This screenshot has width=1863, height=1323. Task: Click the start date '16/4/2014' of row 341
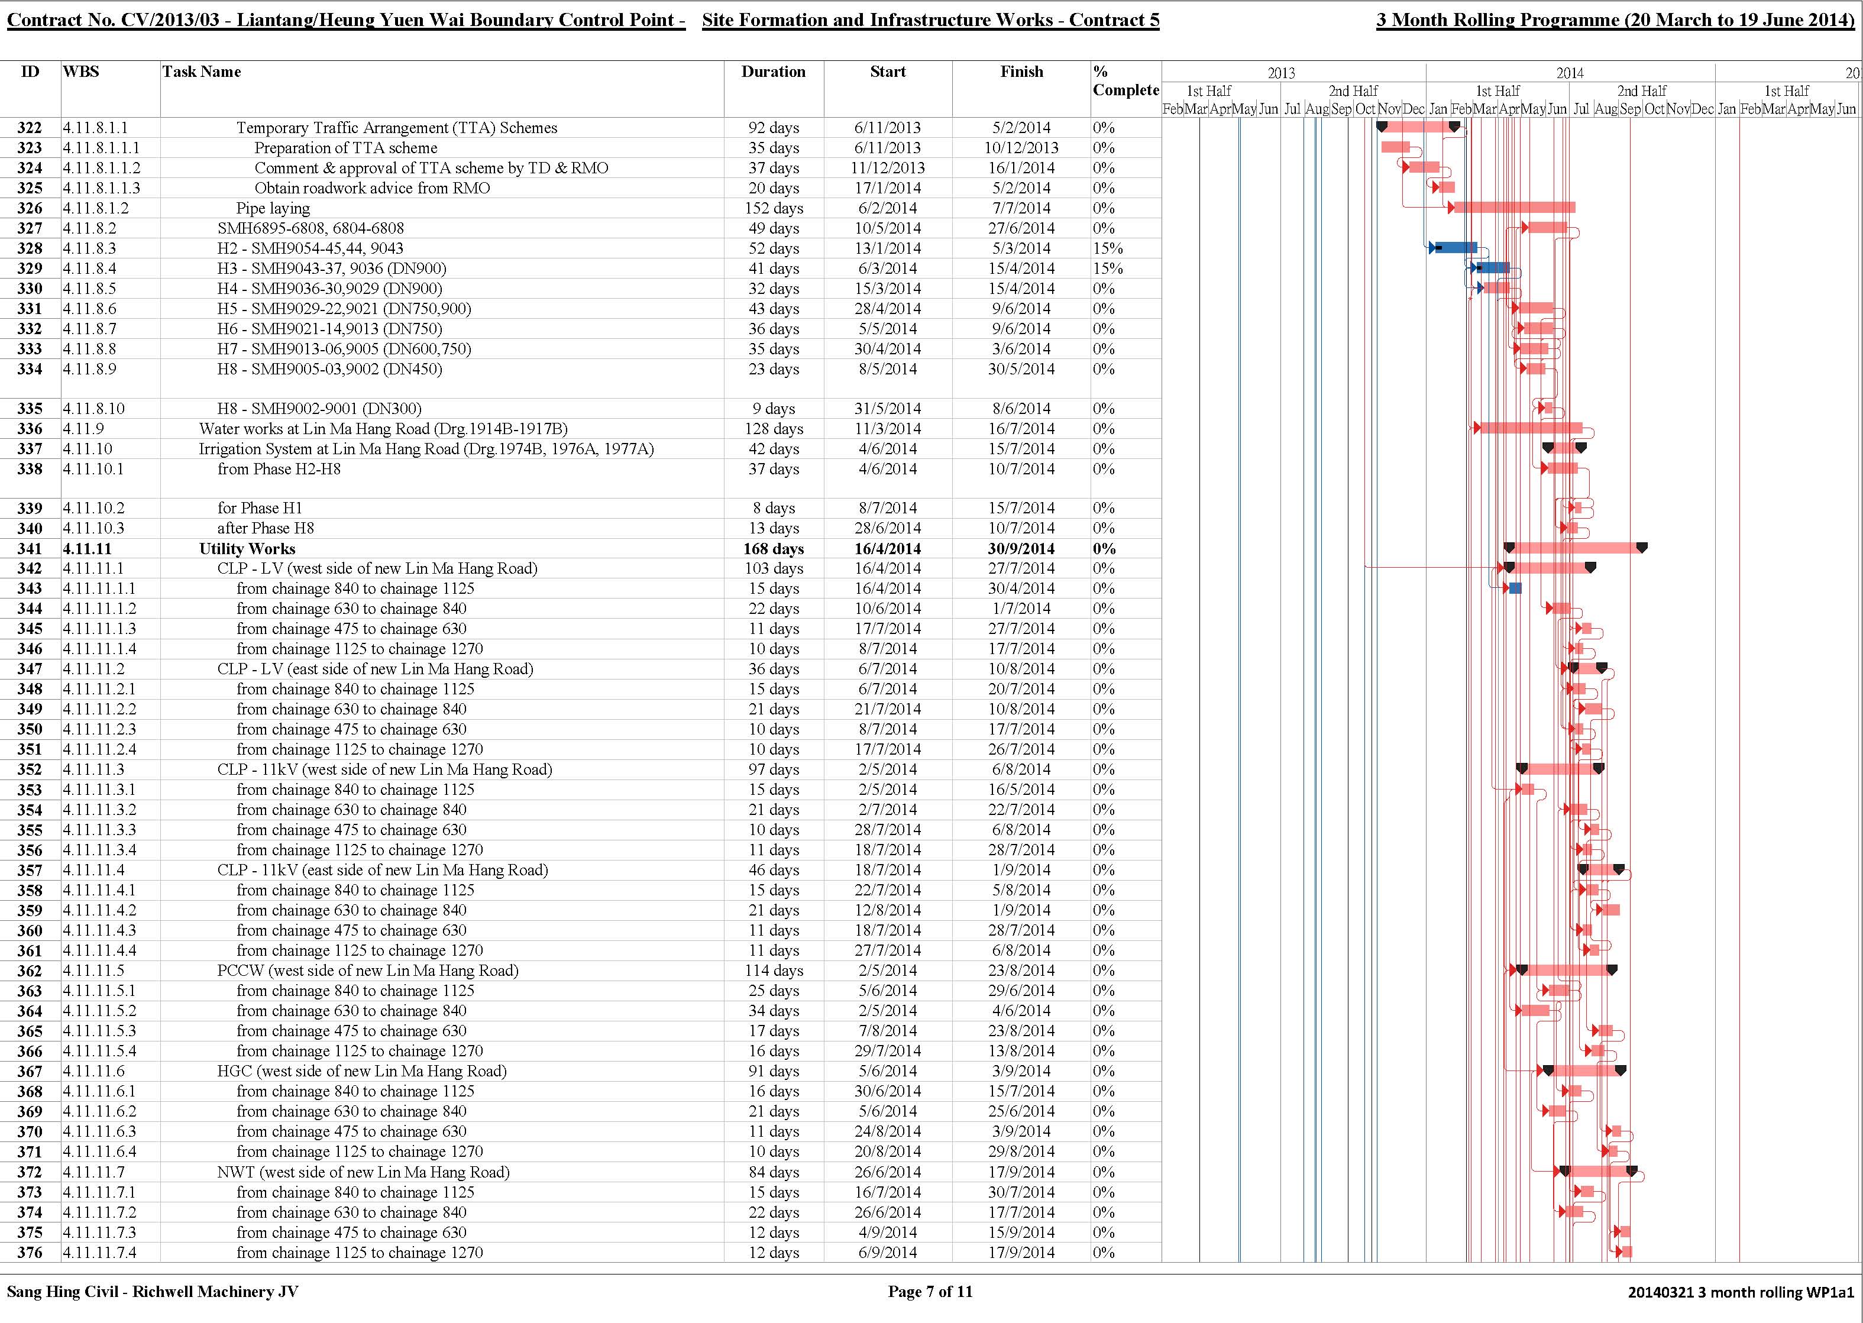[887, 549]
